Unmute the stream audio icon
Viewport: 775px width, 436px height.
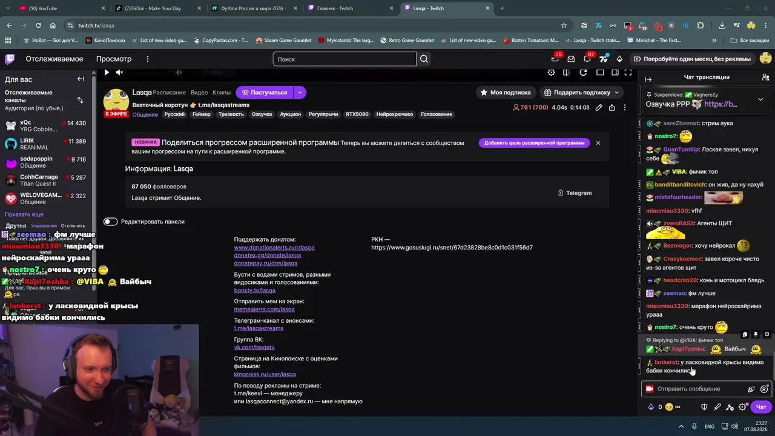coord(119,73)
